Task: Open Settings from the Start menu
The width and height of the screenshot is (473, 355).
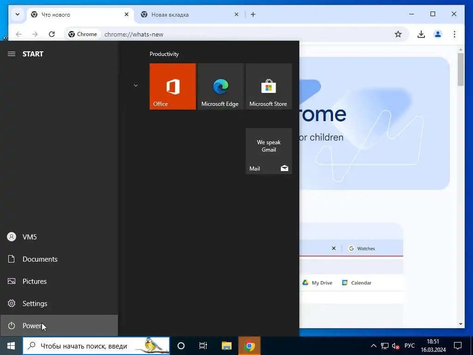Action: [x=59, y=303]
